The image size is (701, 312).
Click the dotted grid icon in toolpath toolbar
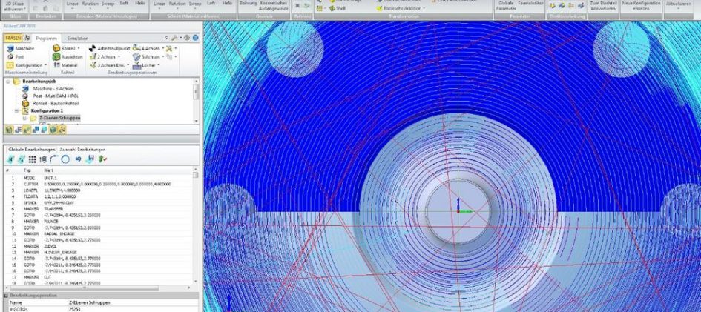(x=32, y=159)
